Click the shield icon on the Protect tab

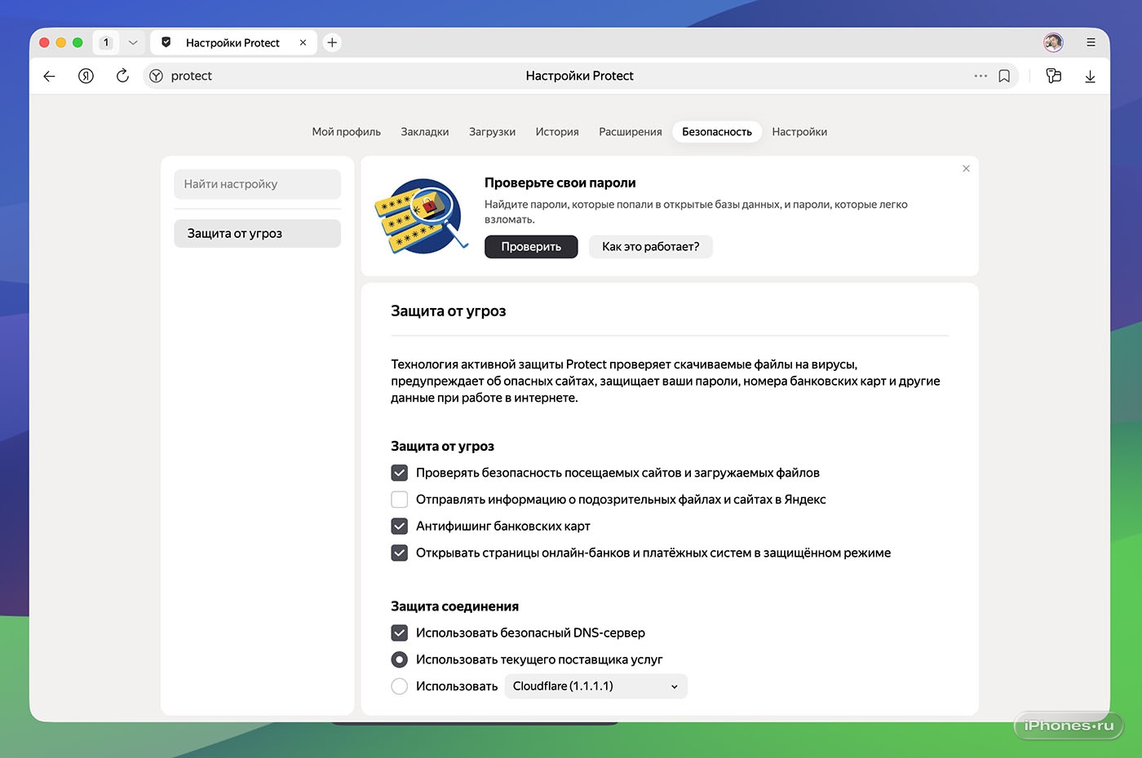(166, 42)
